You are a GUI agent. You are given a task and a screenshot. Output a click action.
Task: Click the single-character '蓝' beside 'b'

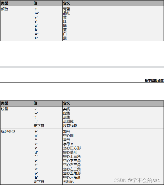(65, 30)
